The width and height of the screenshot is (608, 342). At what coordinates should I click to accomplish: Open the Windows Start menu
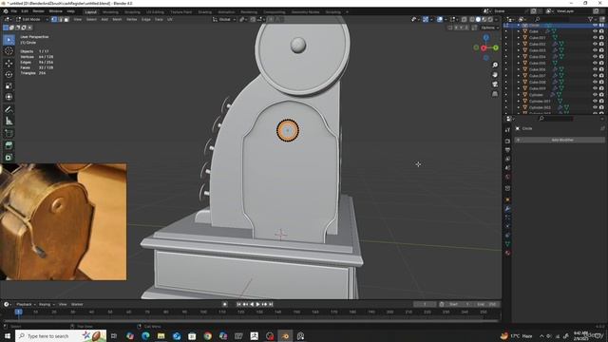coord(8,335)
